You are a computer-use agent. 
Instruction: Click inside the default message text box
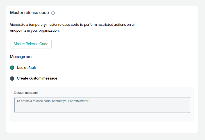coord(102,105)
